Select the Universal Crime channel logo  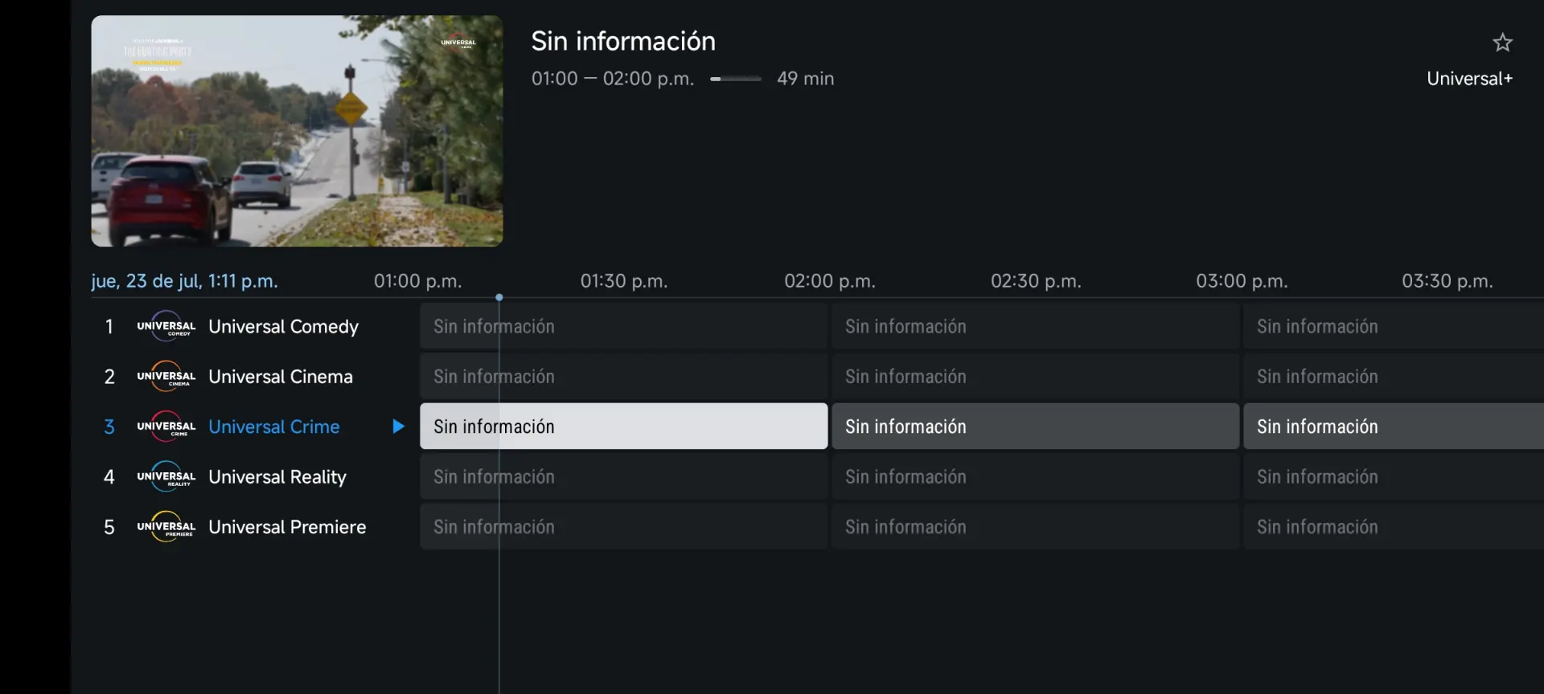(x=166, y=427)
